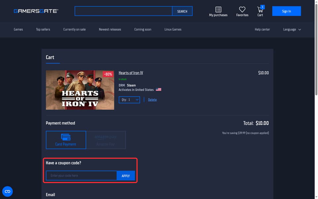Open Top sellers menu item

tap(43, 30)
